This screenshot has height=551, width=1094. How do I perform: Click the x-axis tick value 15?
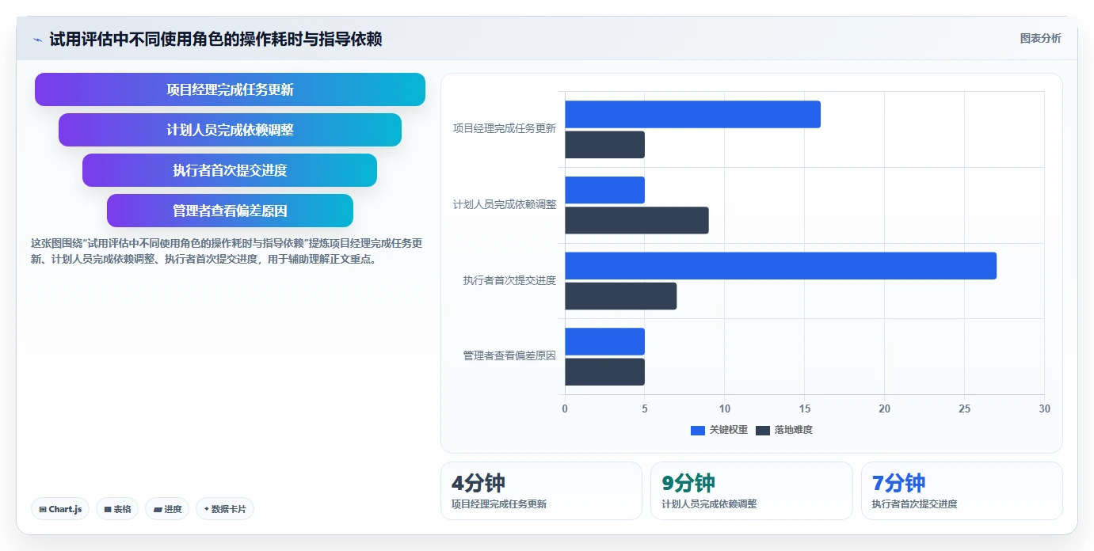click(x=805, y=408)
